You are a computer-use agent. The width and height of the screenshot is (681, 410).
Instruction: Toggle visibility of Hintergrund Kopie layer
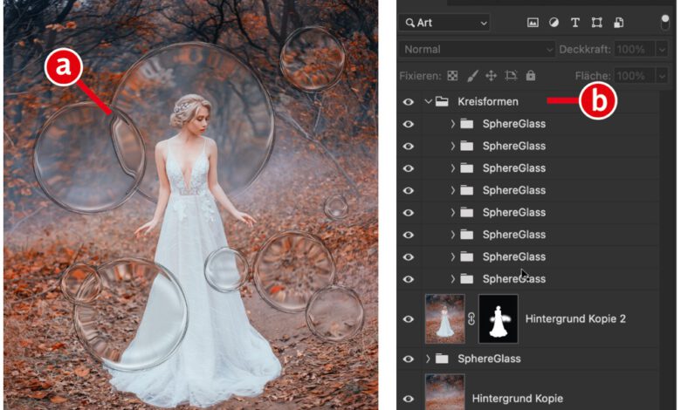click(x=408, y=398)
